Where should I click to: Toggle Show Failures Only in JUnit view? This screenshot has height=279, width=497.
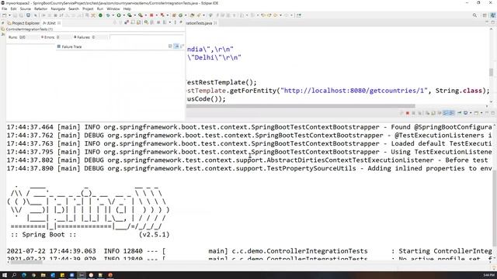[x=127, y=22]
